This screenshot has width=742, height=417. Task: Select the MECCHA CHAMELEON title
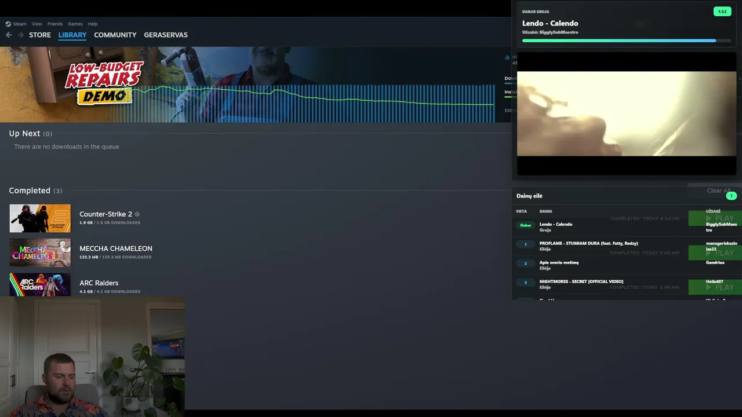click(116, 248)
